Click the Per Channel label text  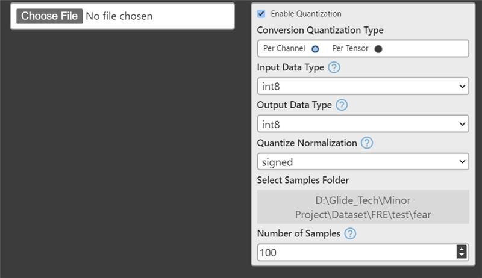click(x=284, y=48)
